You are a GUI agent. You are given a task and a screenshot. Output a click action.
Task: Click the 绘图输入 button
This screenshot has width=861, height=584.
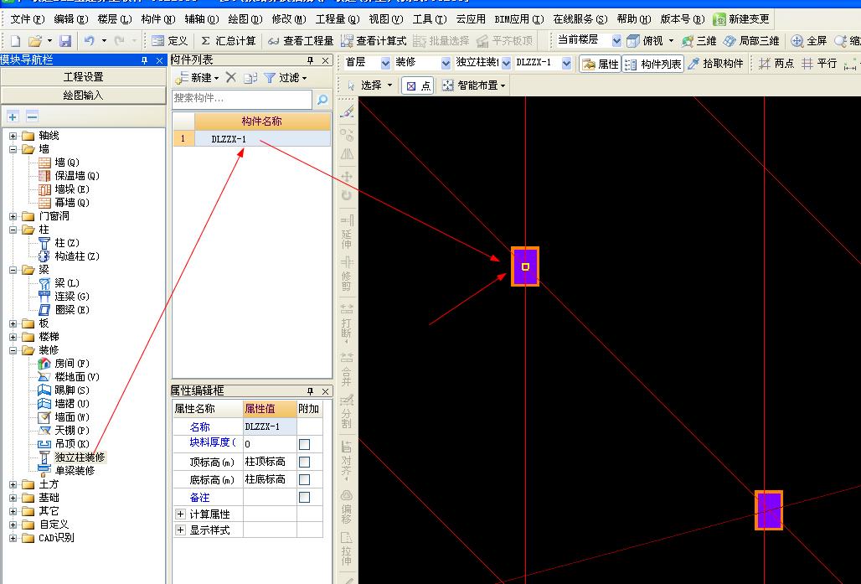coord(84,96)
